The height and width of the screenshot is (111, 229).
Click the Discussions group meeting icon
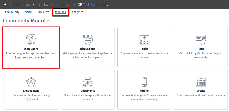(x=88, y=39)
